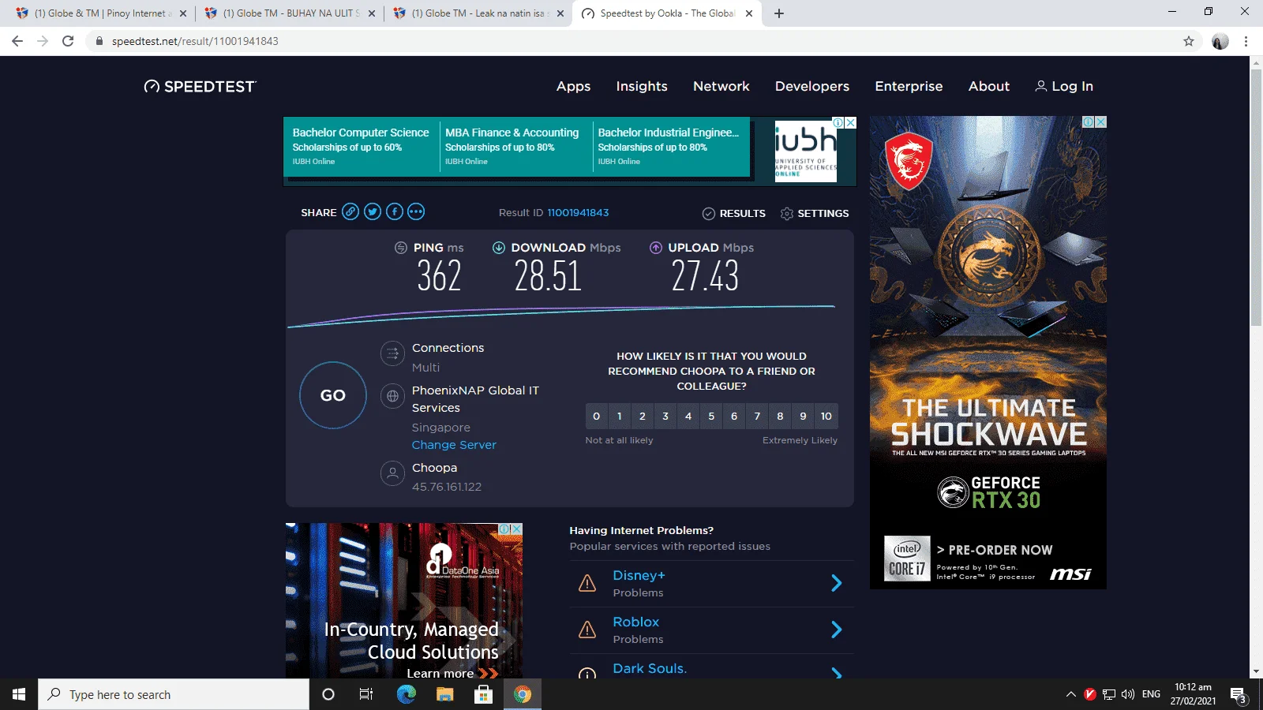Rate recommendation likelihood as 8

[x=780, y=416]
